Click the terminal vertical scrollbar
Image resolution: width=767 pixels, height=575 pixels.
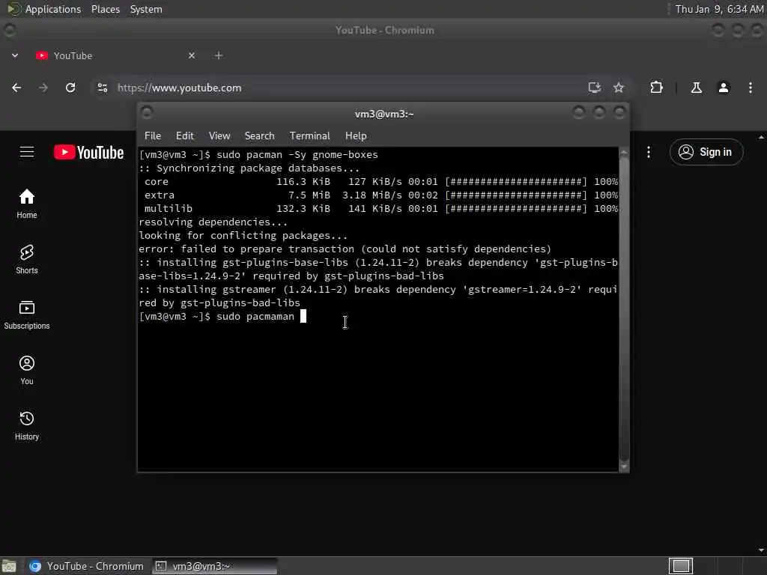(624, 309)
